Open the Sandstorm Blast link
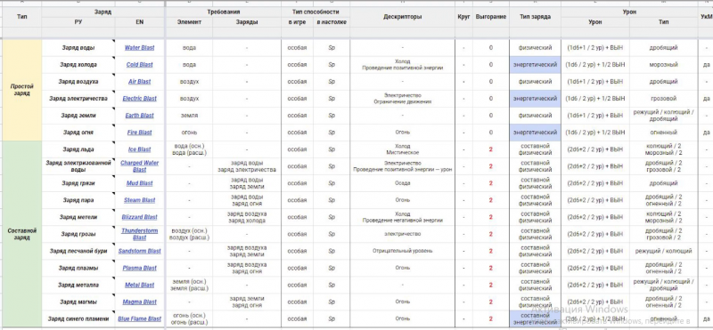This screenshot has height=330, width=713. (x=140, y=251)
